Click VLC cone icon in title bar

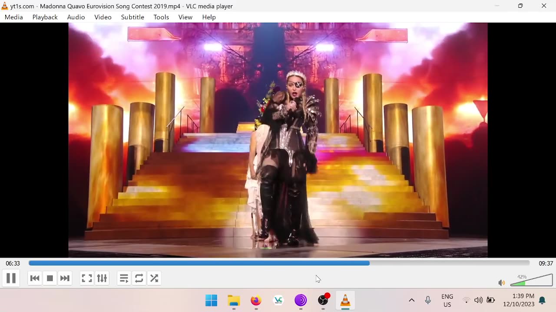(x=5, y=6)
